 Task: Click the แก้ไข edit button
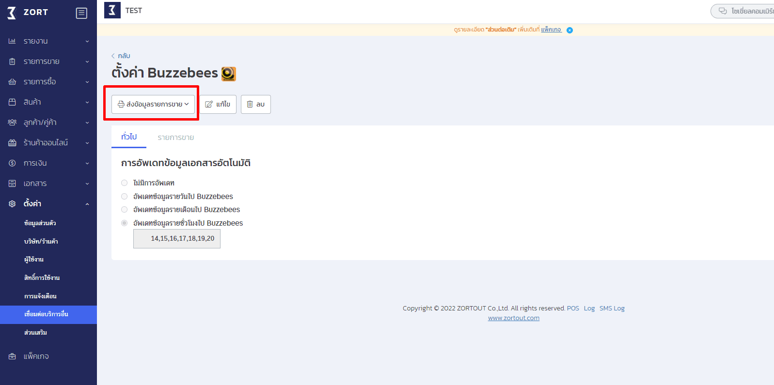click(218, 104)
